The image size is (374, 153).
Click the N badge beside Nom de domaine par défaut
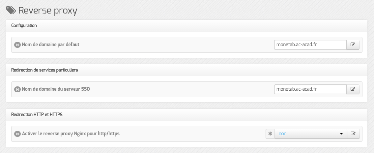[17, 45]
